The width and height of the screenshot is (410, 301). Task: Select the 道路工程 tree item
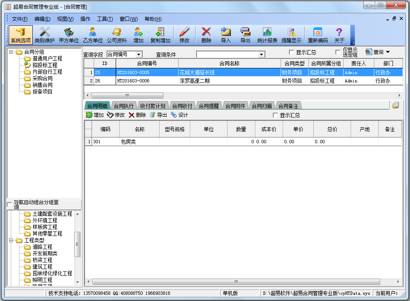(x=42, y=247)
